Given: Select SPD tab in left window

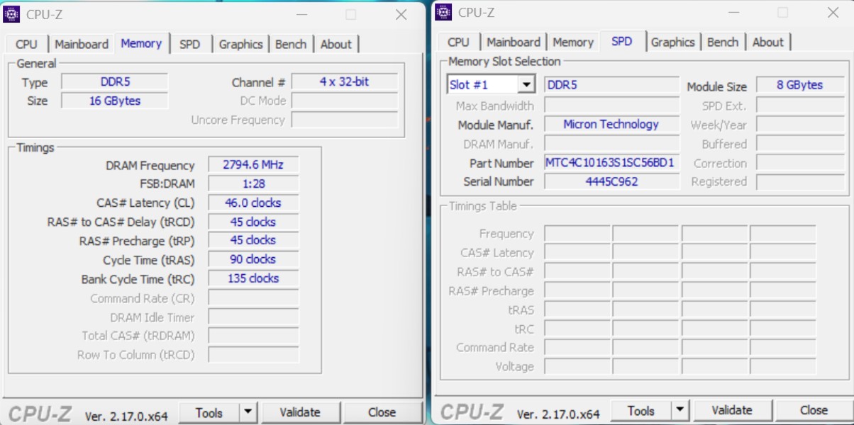Looking at the screenshot, I should (189, 44).
